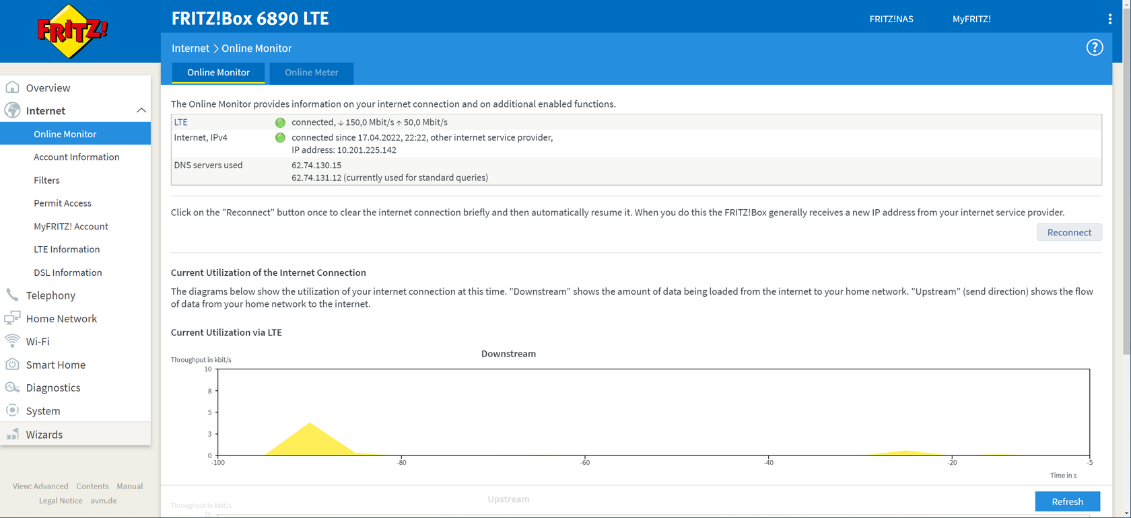This screenshot has height=518, width=1131.
Task: Click the Home Network computers icon
Action: pos(12,318)
